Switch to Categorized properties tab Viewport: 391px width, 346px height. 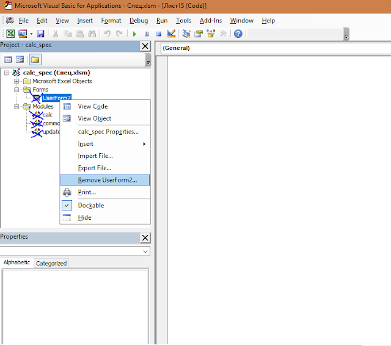[51, 263]
